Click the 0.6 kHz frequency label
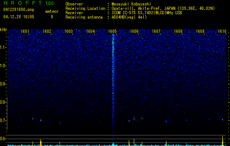This screenshot has height=146, width=230. click(3, 139)
